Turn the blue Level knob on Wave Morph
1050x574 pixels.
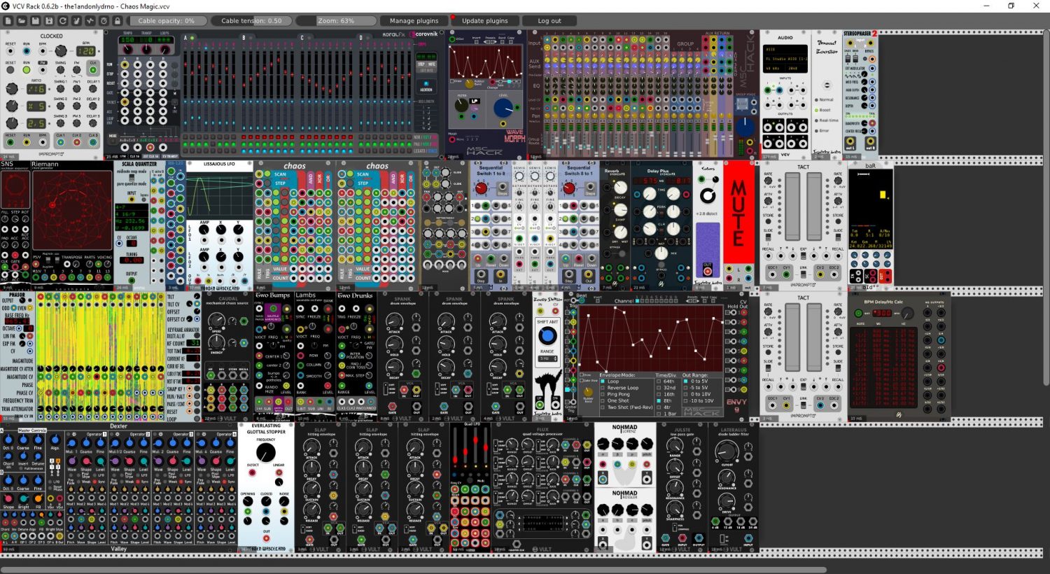tap(503, 108)
